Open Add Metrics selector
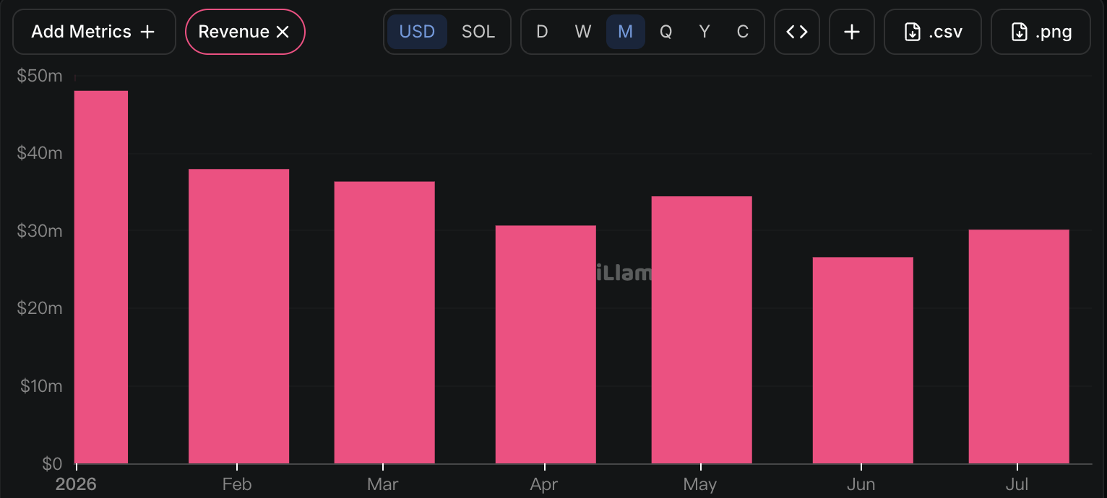 94,32
